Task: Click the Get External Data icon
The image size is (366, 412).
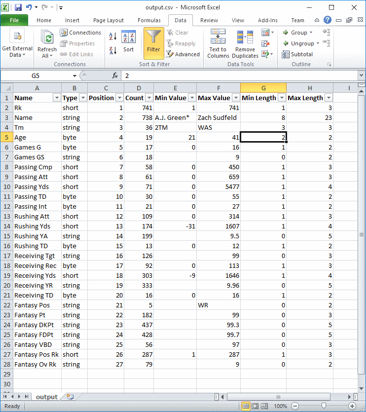Action: (17, 36)
